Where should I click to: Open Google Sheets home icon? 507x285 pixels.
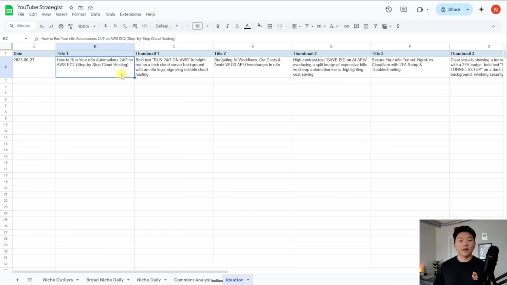(9, 10)
